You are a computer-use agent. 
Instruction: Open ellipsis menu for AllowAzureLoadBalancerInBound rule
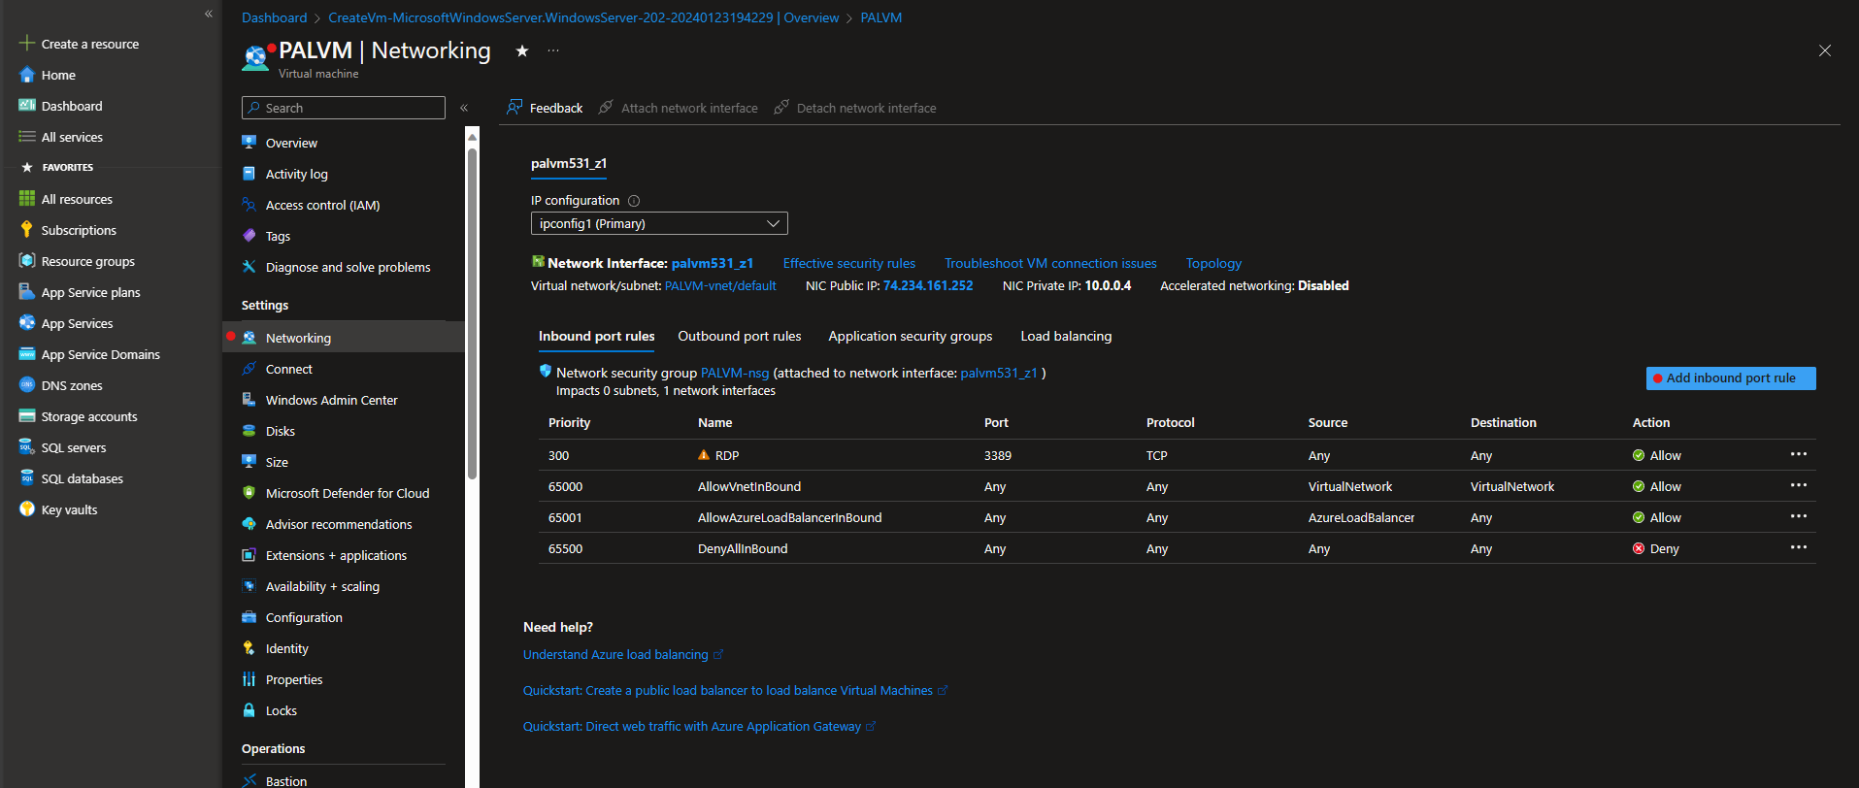1799,516
